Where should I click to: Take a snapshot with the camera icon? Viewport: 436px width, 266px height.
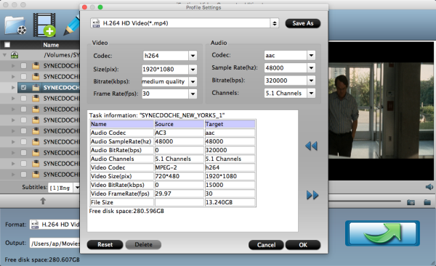[x=411, y=202]
